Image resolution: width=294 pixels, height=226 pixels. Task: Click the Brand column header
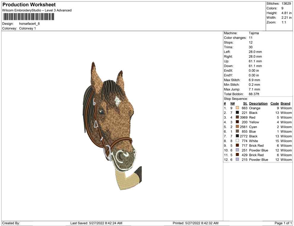[285, 104]
